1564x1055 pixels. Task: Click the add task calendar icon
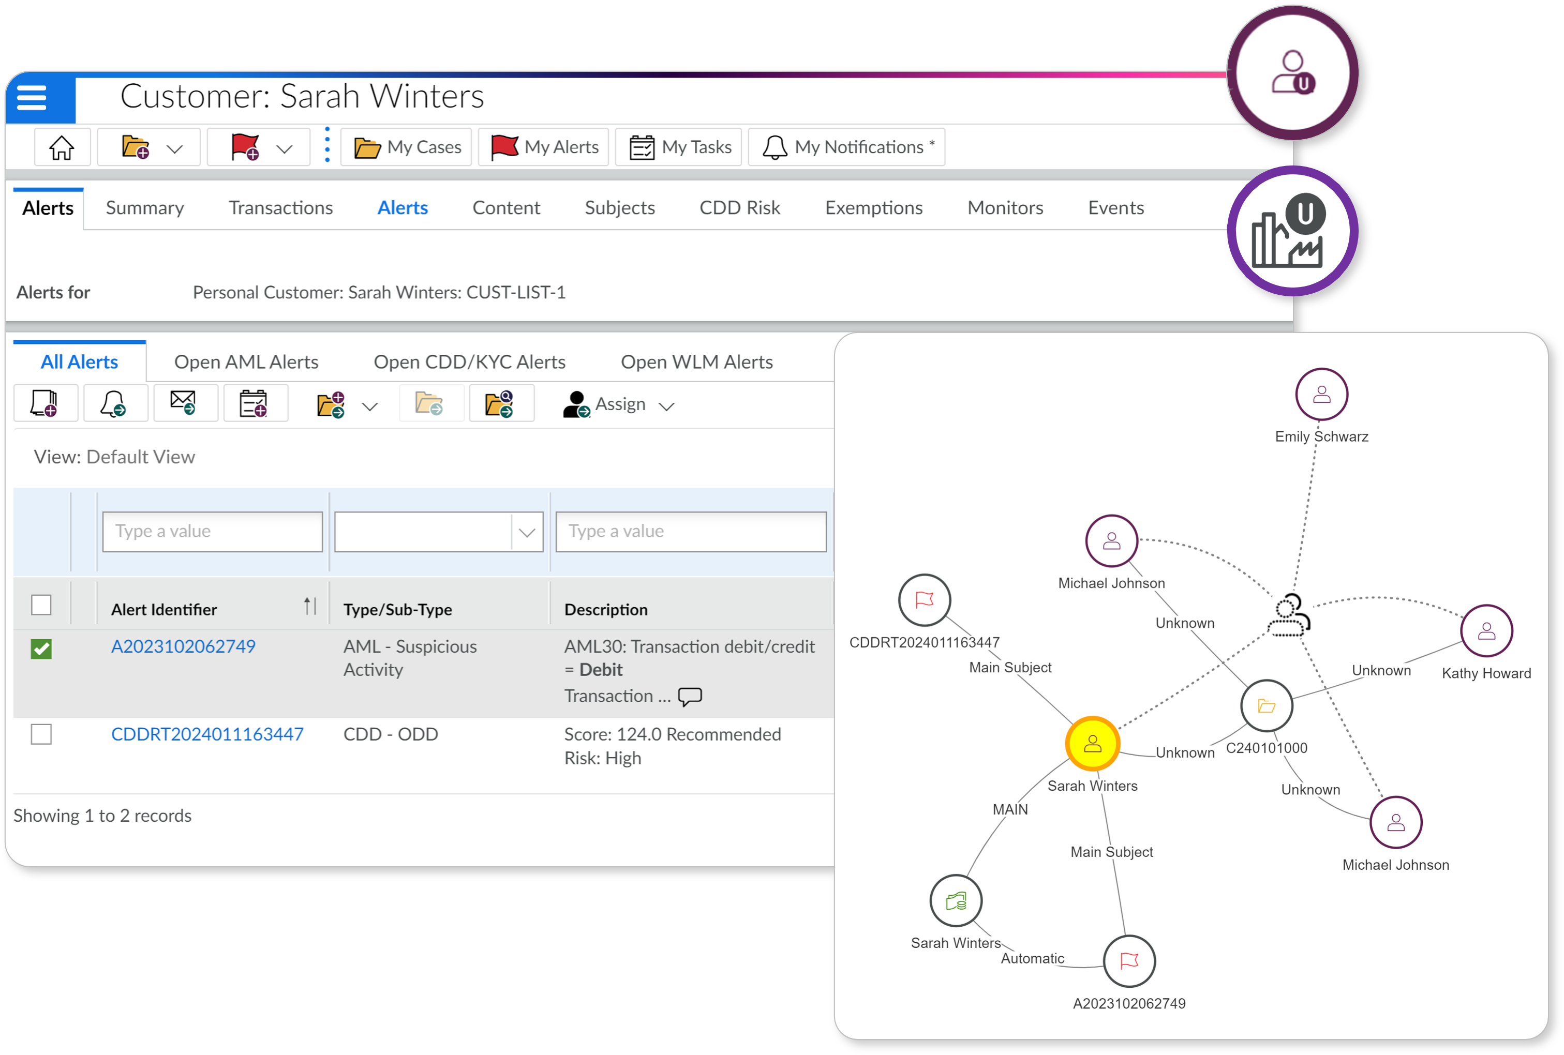255,404
